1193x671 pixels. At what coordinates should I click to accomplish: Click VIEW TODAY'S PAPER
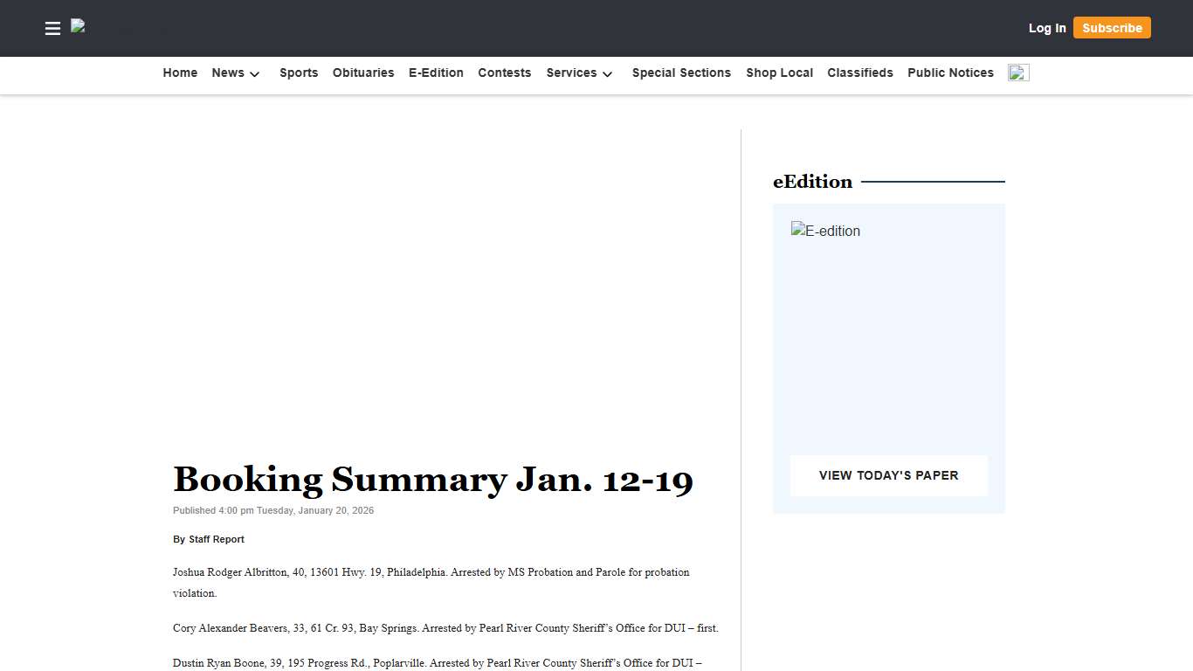[x=888, y=475]
